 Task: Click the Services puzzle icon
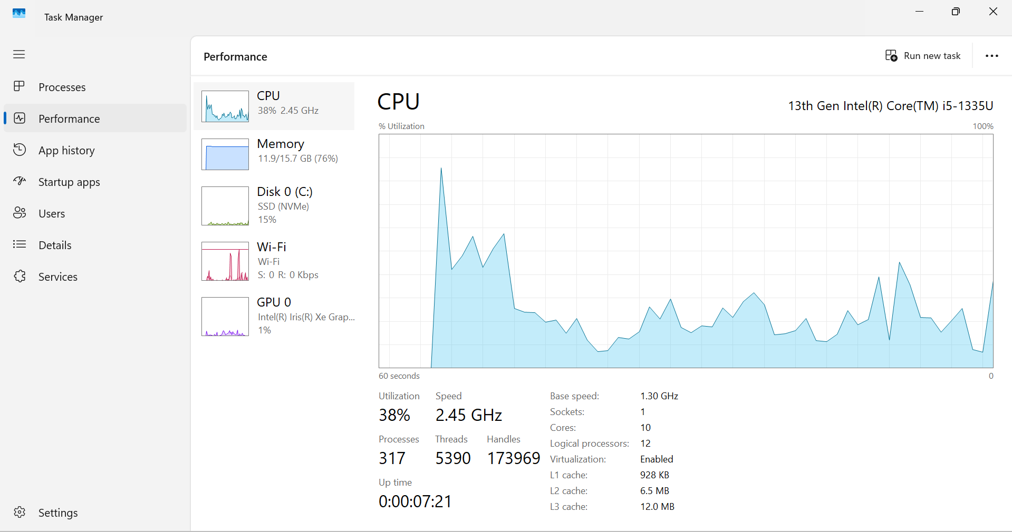[20, 276]
